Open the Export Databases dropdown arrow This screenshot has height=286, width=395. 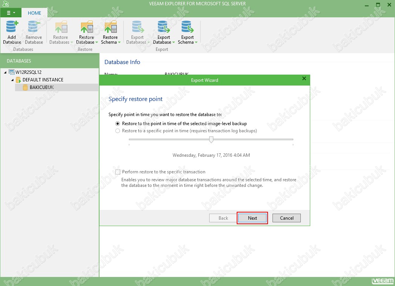click(x=149, y=42)
